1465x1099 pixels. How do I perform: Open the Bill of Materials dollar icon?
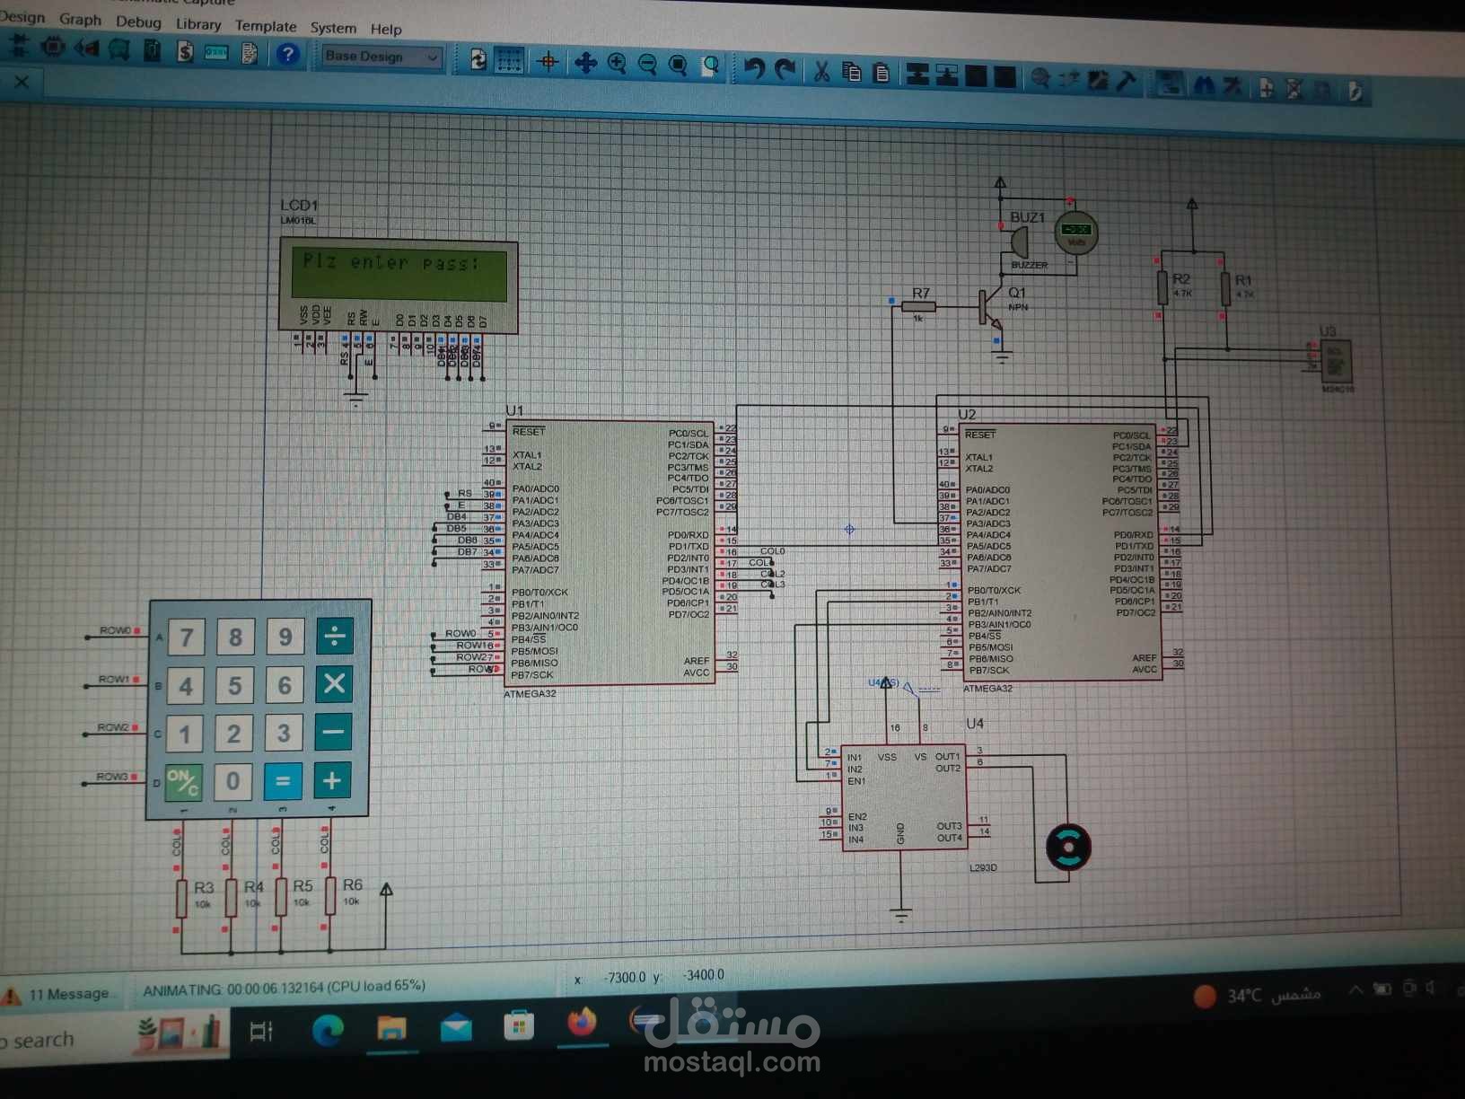(x=185, y=51)
